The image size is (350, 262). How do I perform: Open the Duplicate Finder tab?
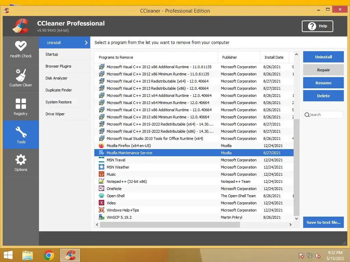click(x=65, y=90)
